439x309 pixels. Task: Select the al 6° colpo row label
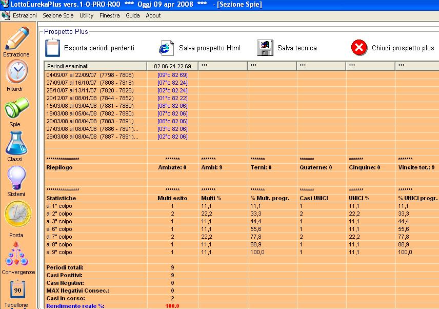59,229
